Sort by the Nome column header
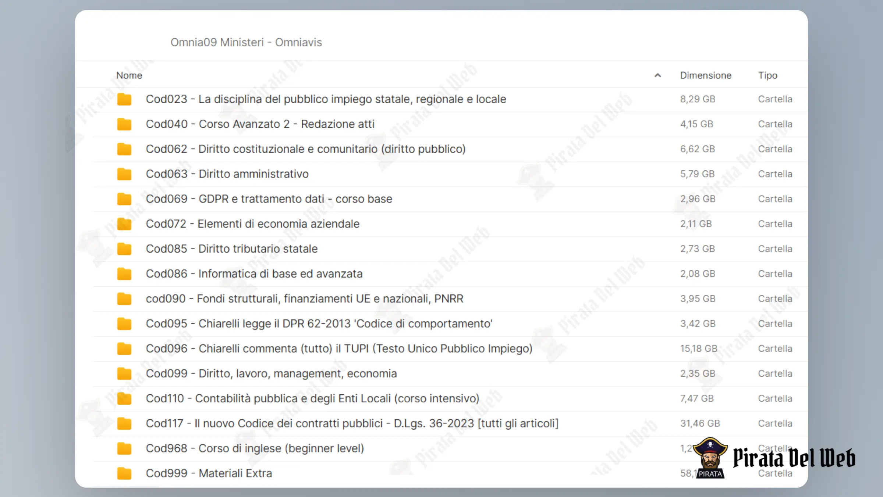 click(129, 75)
